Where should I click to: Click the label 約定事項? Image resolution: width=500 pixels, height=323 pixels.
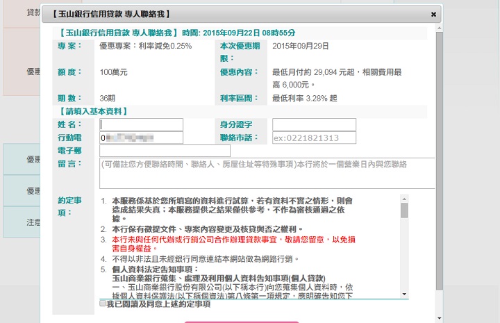tap(69, 206)
